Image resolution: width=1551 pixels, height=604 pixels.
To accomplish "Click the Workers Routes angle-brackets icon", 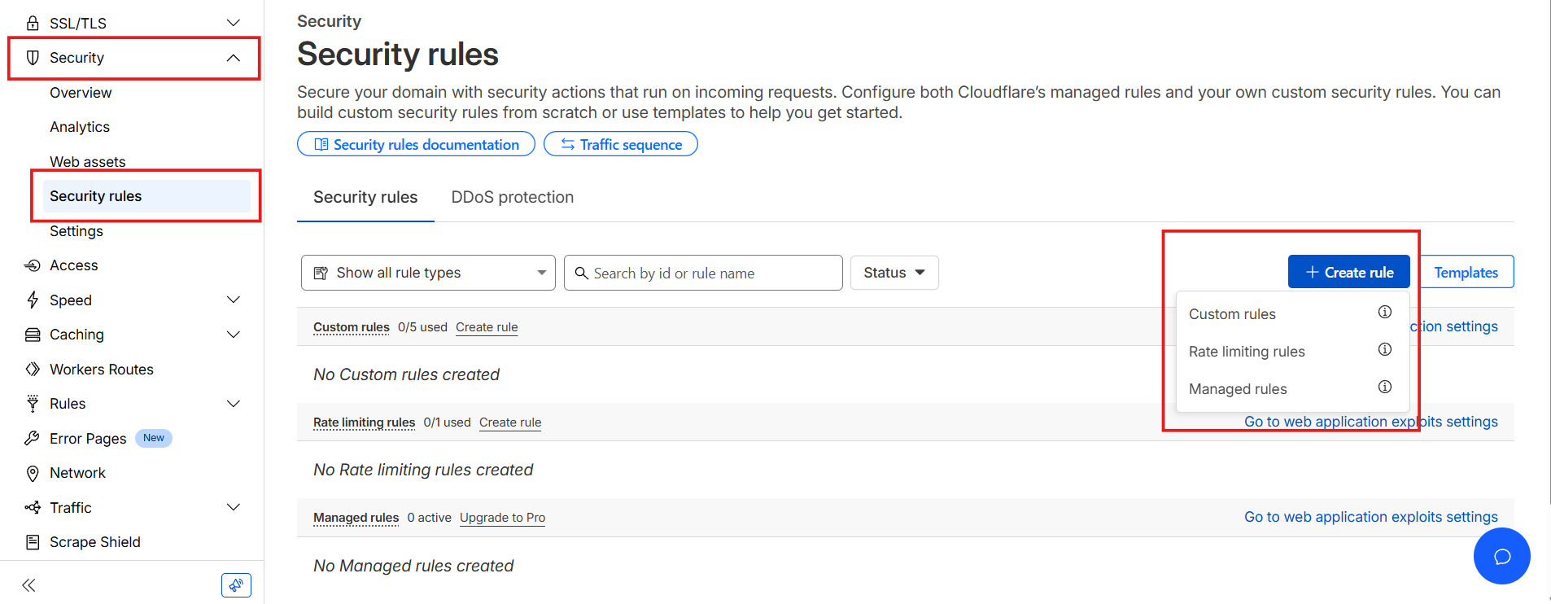I will click(x=33, y=369).
